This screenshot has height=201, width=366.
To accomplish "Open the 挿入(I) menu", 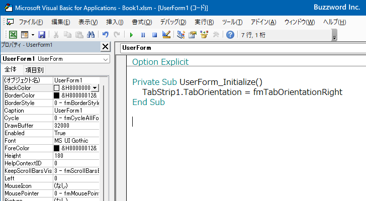I will [115, 22].
